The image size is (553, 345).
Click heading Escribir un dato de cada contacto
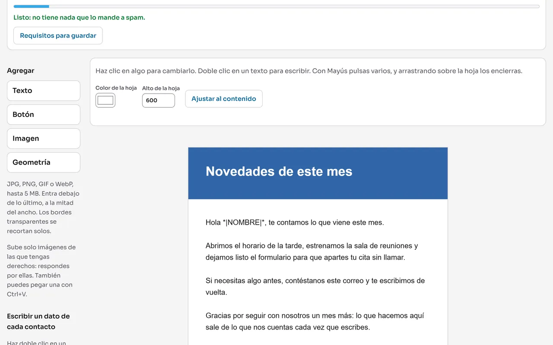(x=38, y=321)
